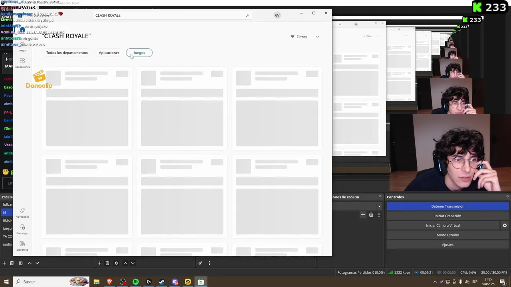Show hidden system tray icons chevron
The width and height of the screenshot is (511, 287).
click(x=435, y=282)
